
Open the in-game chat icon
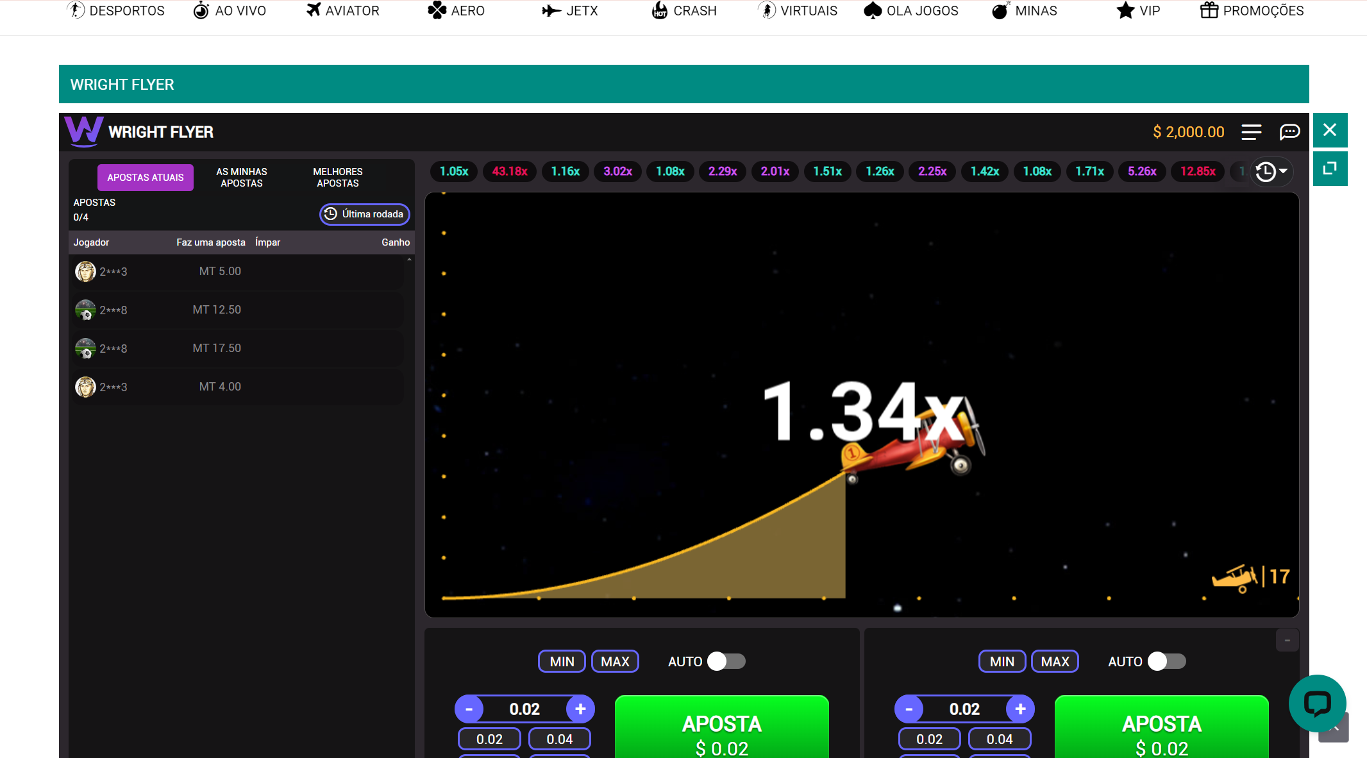(1289, 132)
